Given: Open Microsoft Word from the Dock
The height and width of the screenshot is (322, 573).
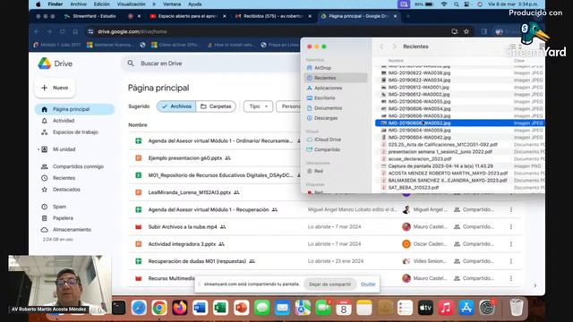Looking at the screenshot, I should (200, 308).
